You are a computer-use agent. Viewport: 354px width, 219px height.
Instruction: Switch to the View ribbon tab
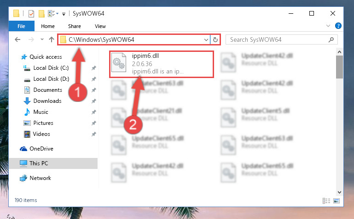coord(100,26)
